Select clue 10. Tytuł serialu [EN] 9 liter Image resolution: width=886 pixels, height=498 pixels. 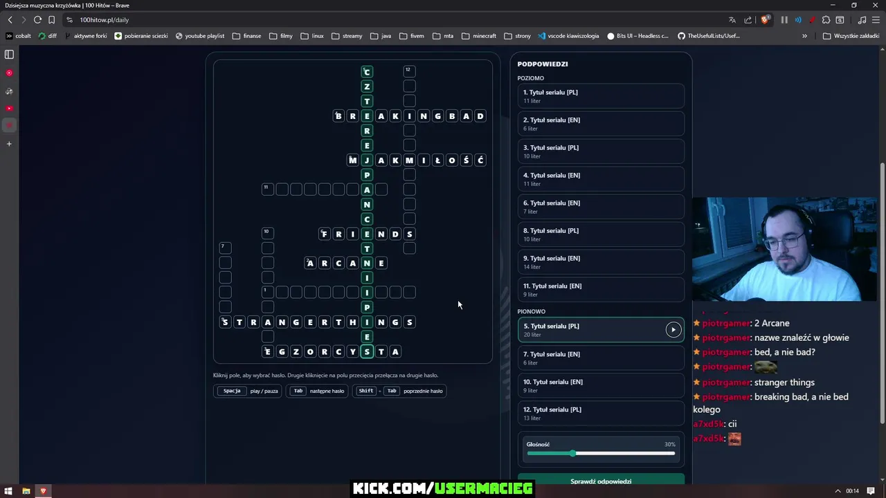601,385
